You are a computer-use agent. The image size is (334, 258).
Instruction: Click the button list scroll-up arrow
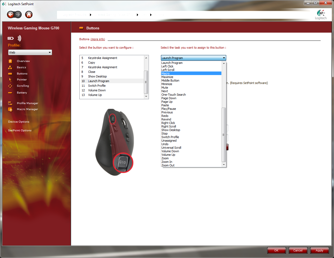pyautogui.click(x=146, y=58)
